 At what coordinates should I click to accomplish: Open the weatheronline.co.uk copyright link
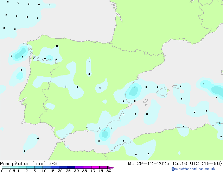[x=193, y=169]
